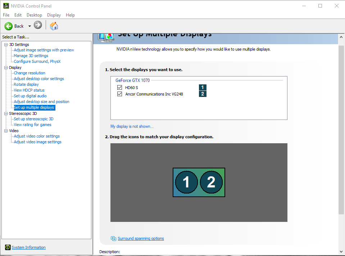Uncheck the HD60 S display checkbox
The width and height of the screenshot is (345, 256).
[x=119, y=87]
